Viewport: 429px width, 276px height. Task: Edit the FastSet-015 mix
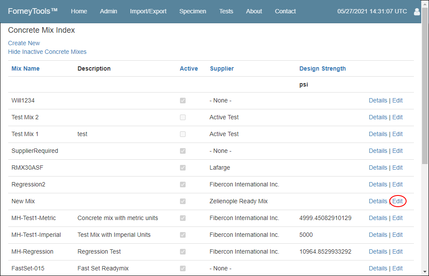coord(397,268)
